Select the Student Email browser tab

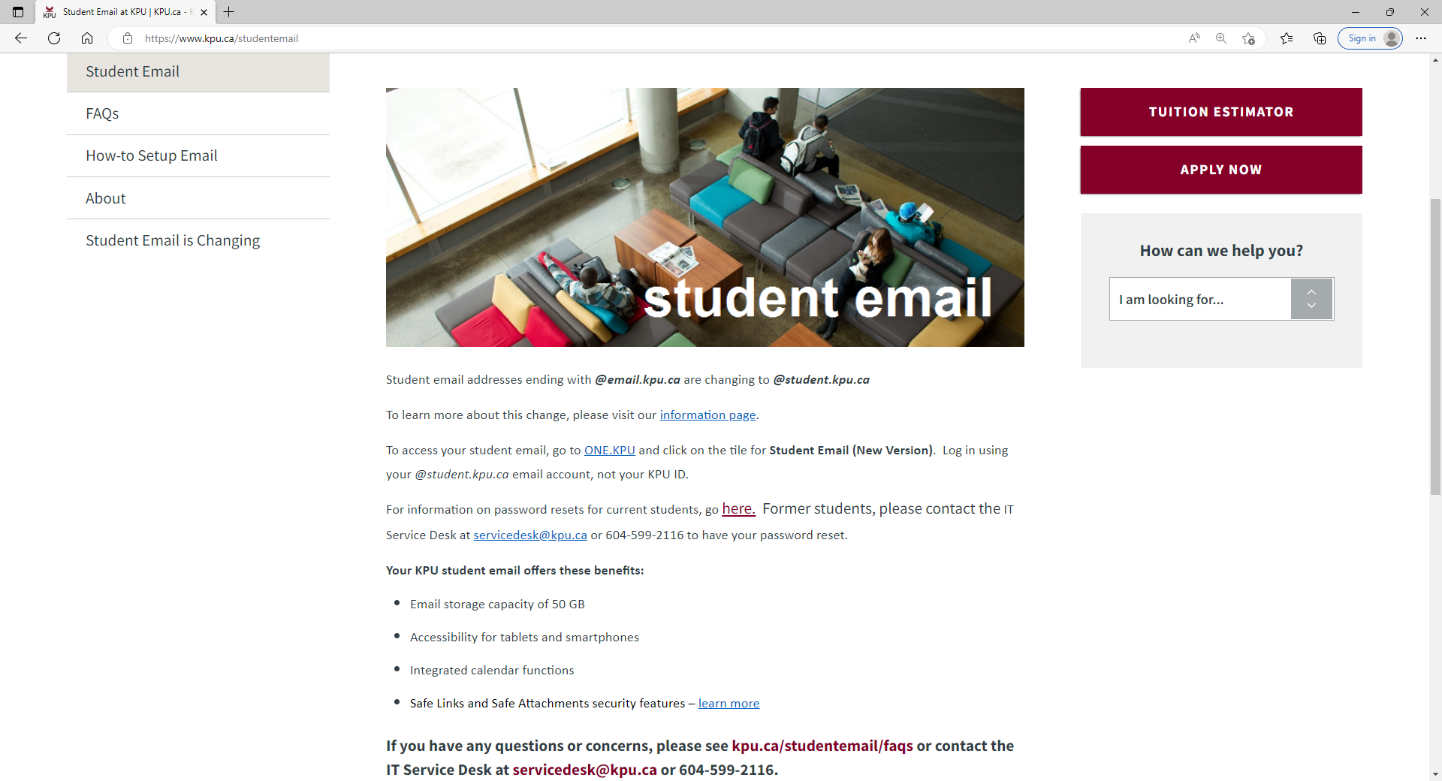[120, 12]
